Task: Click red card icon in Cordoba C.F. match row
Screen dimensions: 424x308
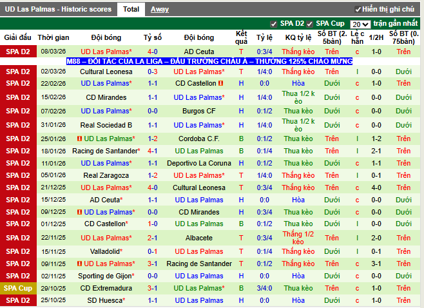Action: point(79,139)
